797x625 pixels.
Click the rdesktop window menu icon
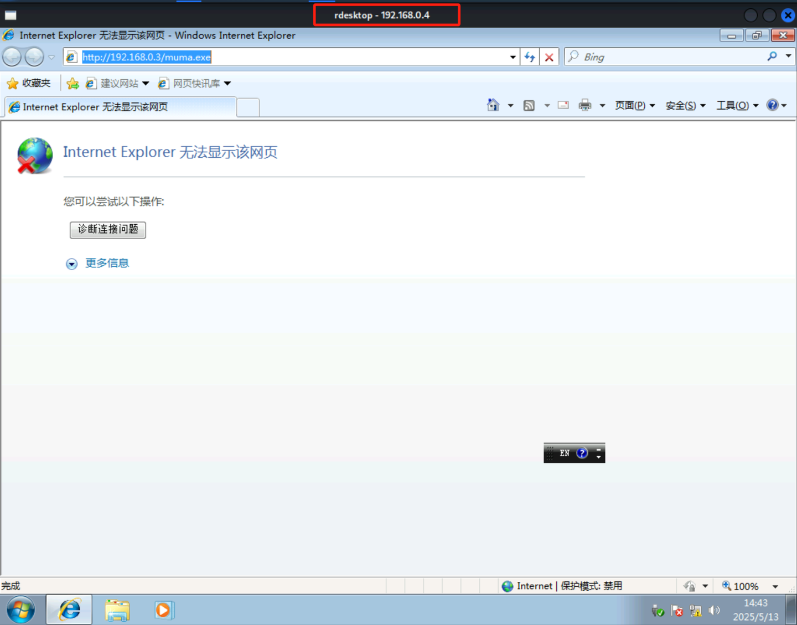[11, 15]
